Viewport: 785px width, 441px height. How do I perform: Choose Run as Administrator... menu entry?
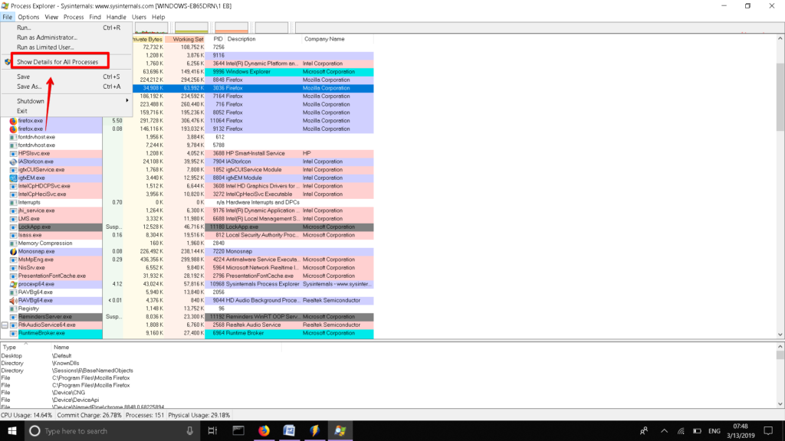(67, 38)
